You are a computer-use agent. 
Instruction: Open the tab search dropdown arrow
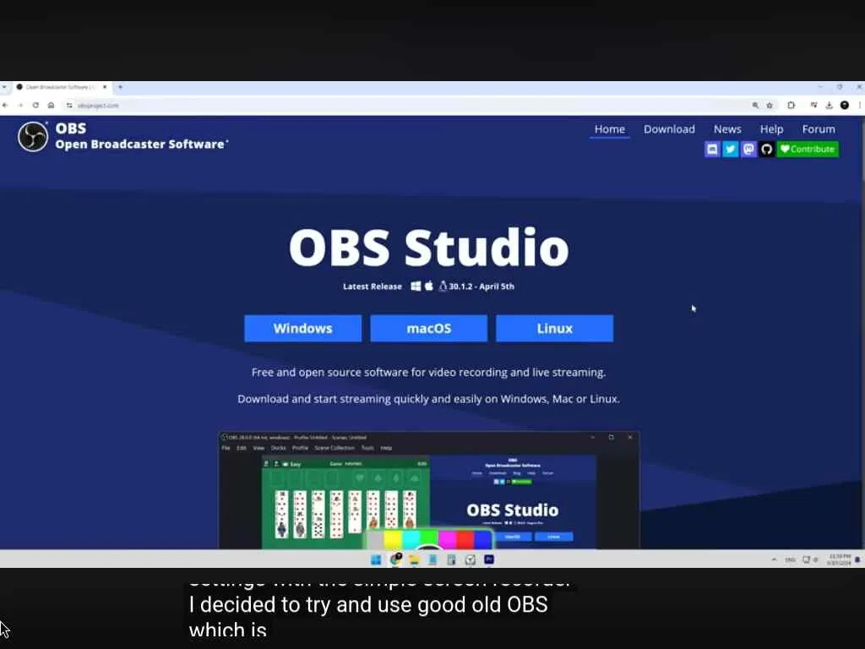4,87
